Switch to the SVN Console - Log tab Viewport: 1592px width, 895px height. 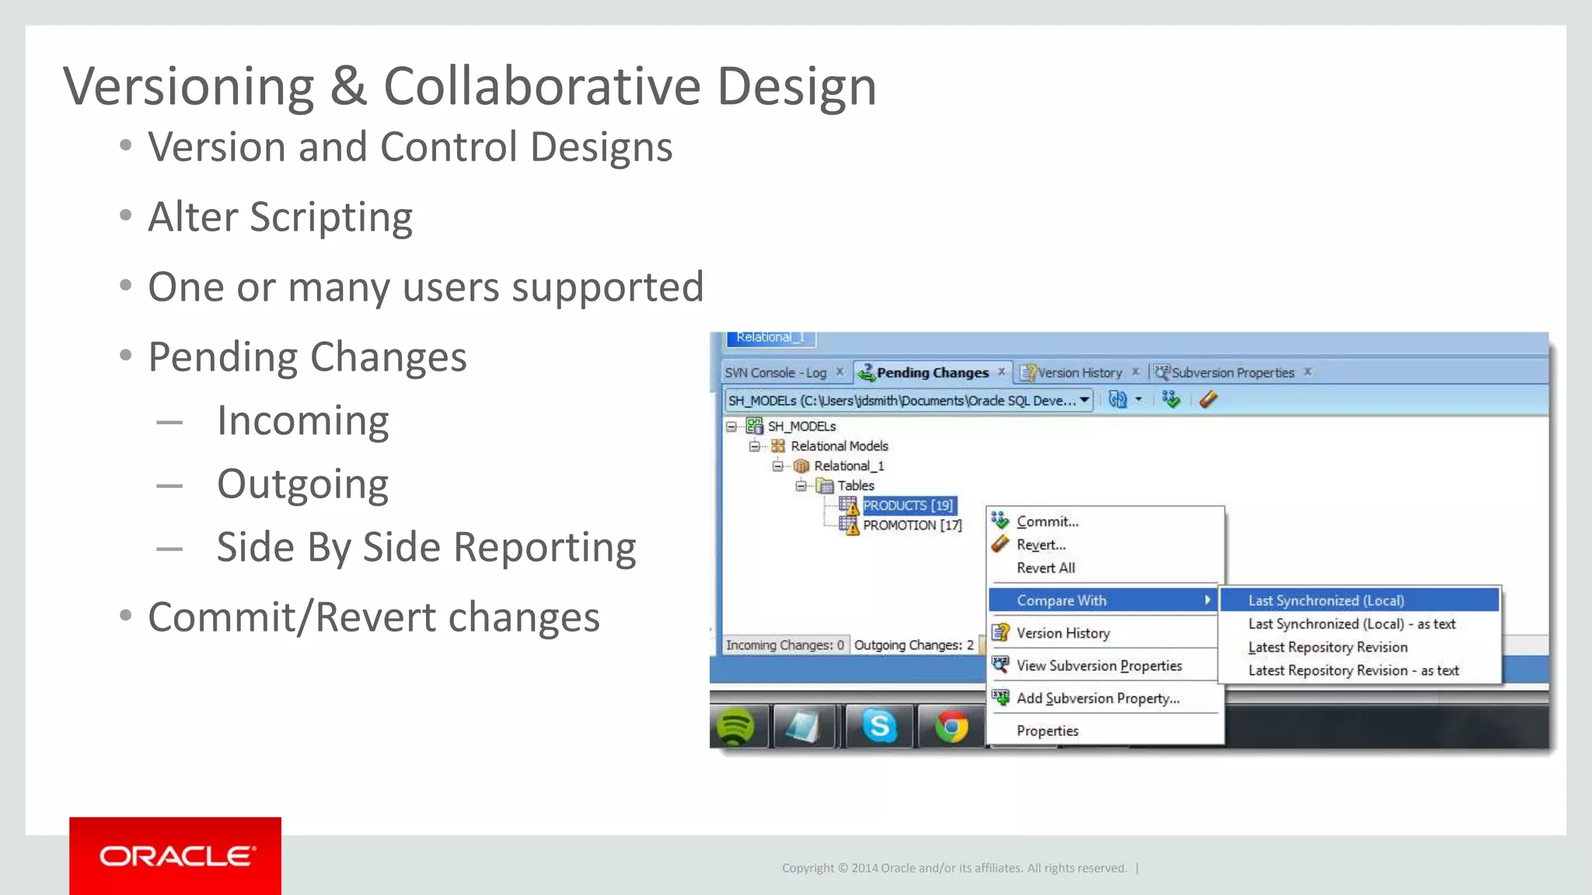(776, 373)
